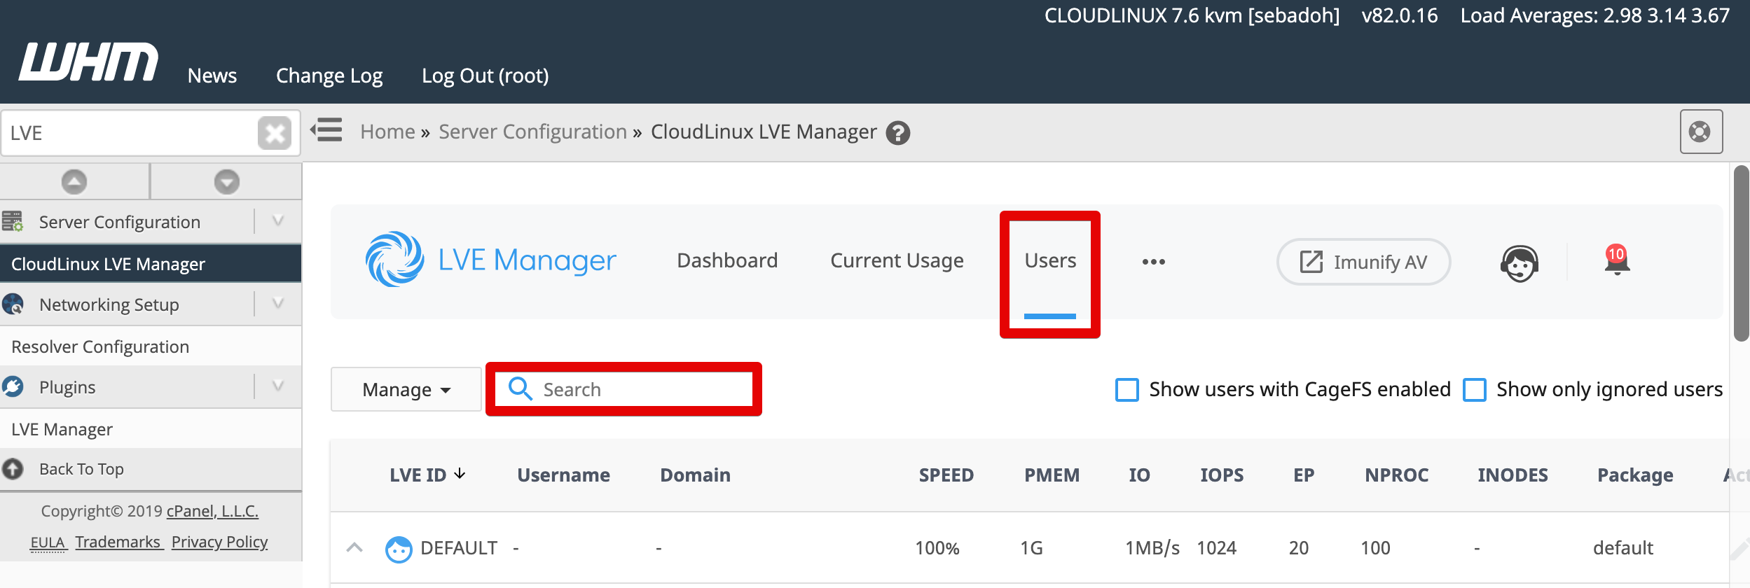Image resolution: width=1750 pixels, height=588 pixels.
Task: Open the Privacy Policy link
Action: (x=219, y=542)
